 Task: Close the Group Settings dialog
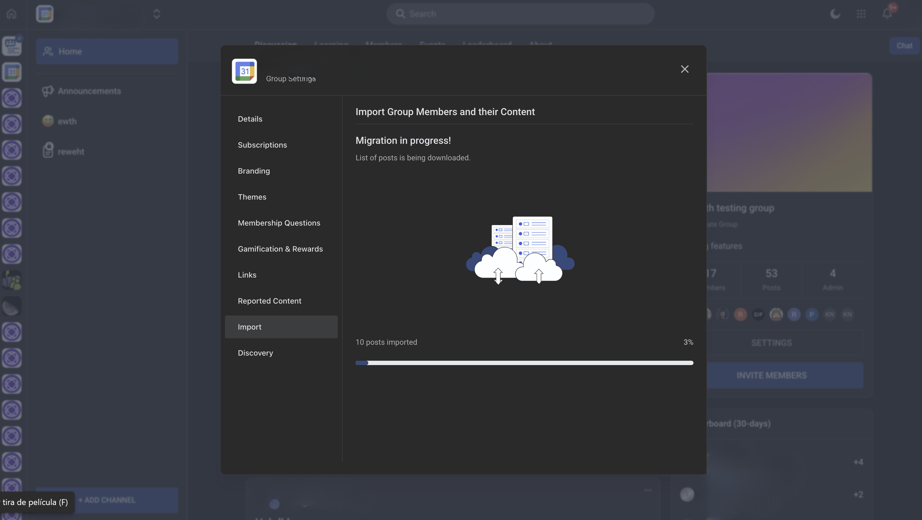(x=684, y=69)
